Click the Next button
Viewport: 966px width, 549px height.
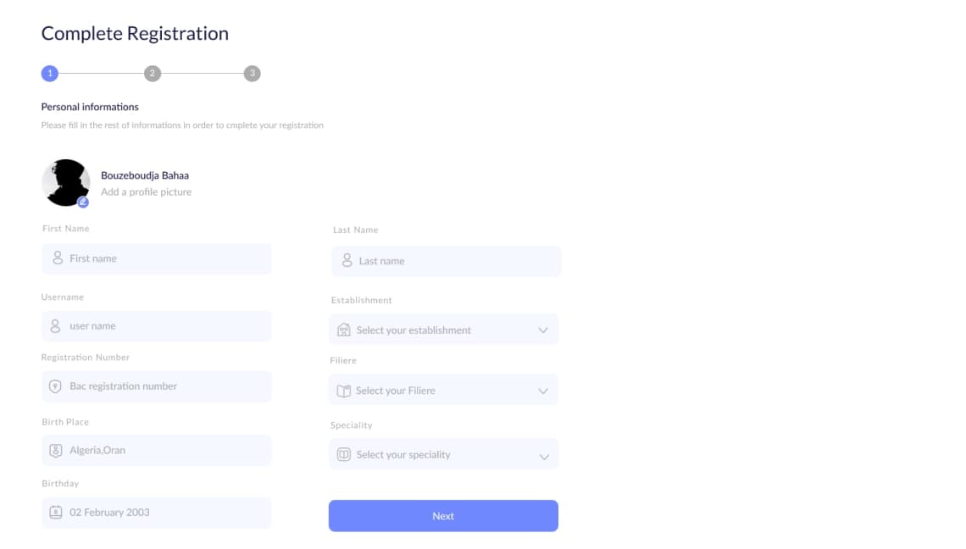pyautogui.click(x=443, y=516)
